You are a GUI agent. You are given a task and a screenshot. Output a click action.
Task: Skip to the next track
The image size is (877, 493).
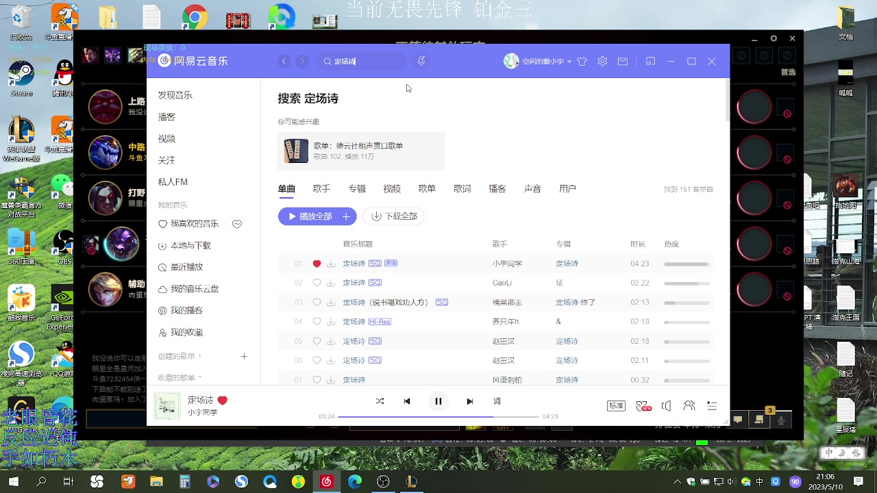point(469,401)
